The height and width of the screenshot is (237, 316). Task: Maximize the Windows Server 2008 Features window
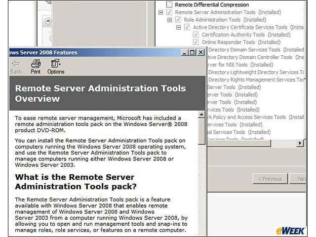tap(192, 52)
